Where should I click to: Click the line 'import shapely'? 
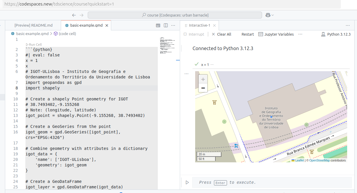pyautogui.click(x=43, y=88)
